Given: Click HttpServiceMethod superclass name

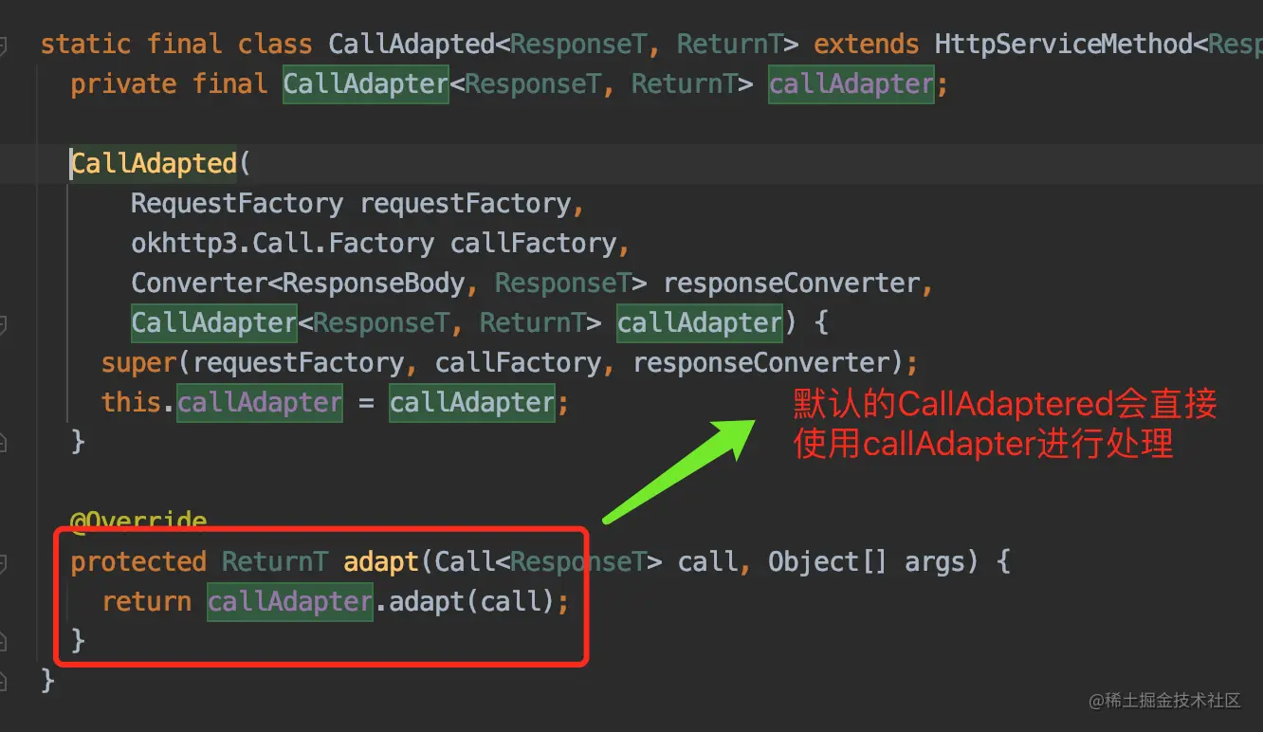Looking at the screenshot, I should coord(1064,45).
